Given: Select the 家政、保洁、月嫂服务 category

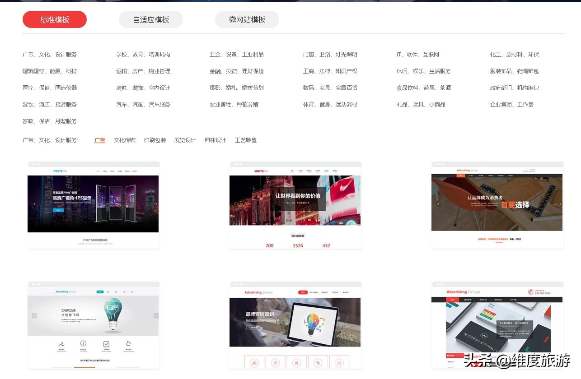Looking at the screenshot, I should (50, 121).
